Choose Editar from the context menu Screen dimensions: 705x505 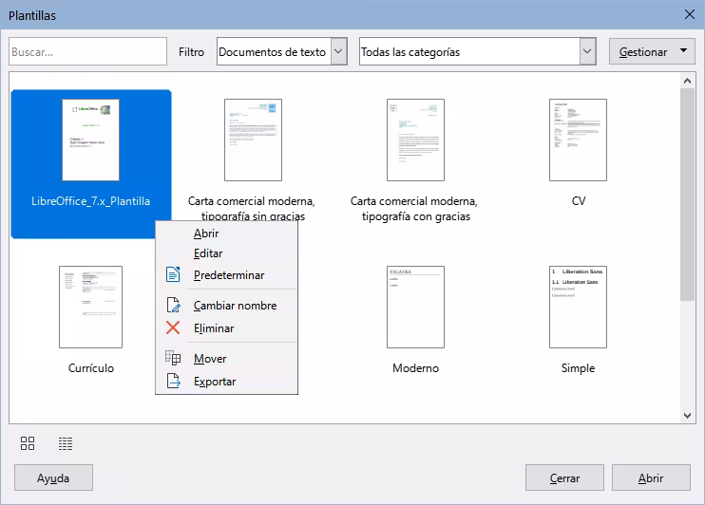coord(208,253)
